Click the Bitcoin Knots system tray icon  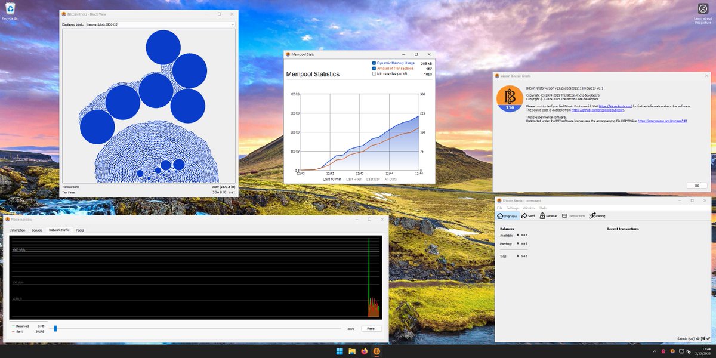pyautogui.click(x=672, y=351)
